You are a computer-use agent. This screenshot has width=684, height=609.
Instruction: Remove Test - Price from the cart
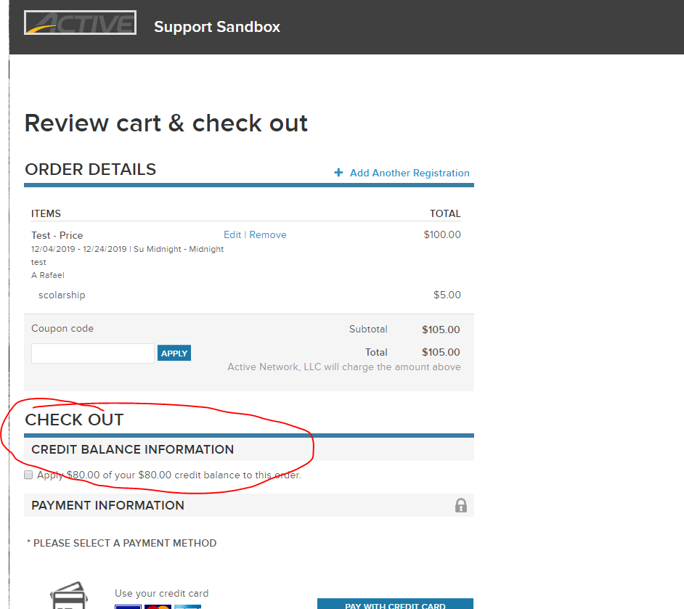coord(268,234)
